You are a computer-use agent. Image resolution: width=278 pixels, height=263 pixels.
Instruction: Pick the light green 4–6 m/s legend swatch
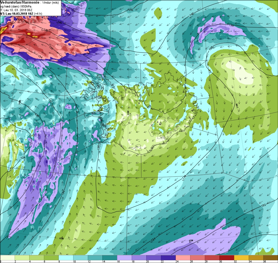click(x=37, y=258)
